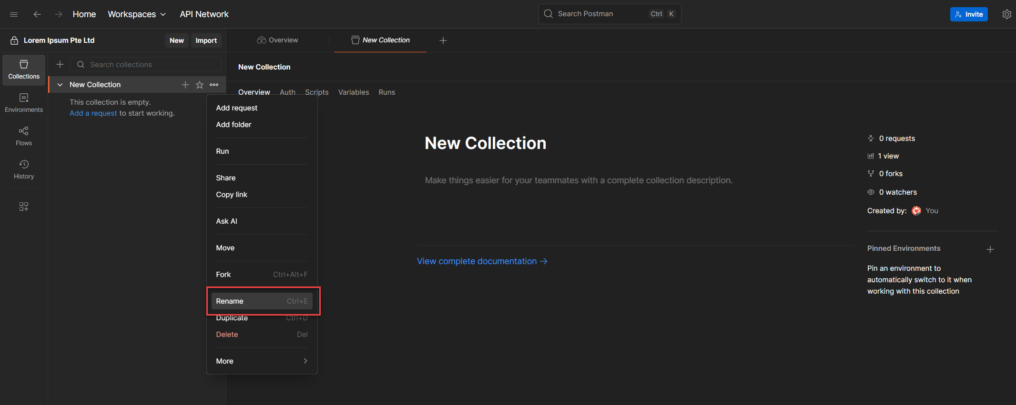Click the Import button
Viewport: 1016px width, 405px height.
point(206,40)
